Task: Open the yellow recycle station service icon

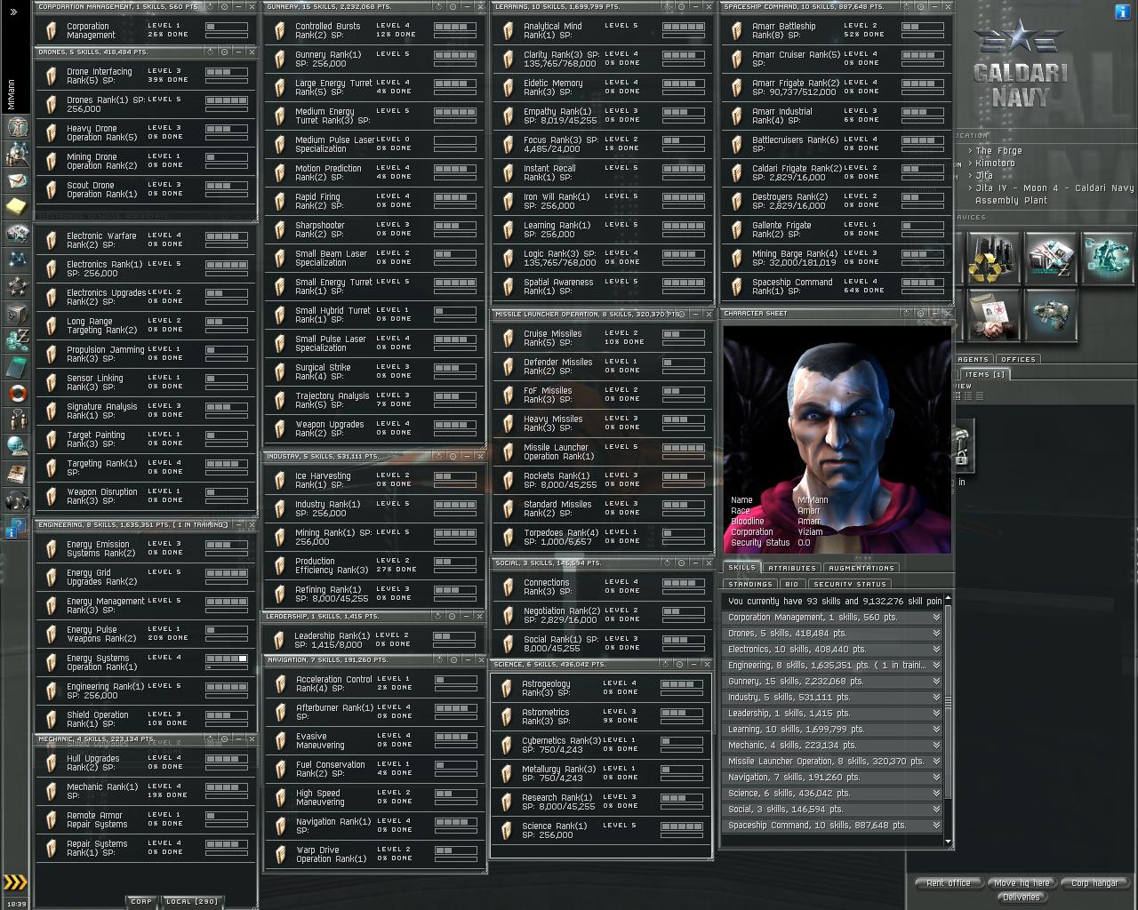Action: click(x=993, y=259)
